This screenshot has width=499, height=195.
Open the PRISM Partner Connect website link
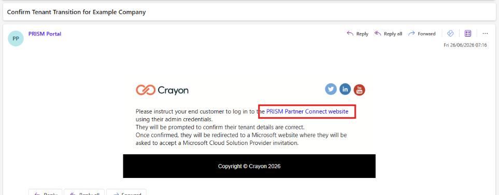[x=307, y=111]
